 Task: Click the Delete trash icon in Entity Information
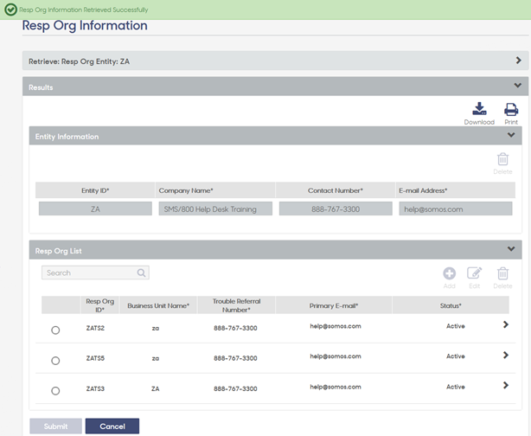click(502, 159)
